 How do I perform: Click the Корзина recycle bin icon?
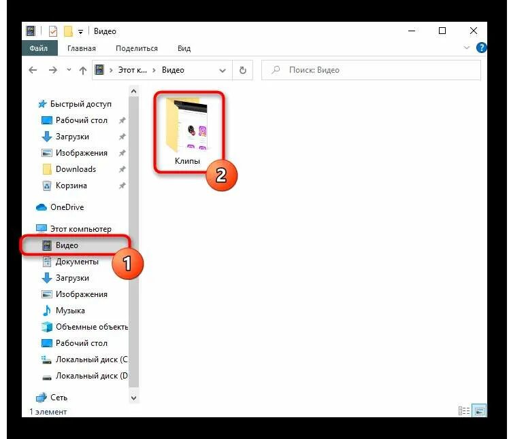47,186
